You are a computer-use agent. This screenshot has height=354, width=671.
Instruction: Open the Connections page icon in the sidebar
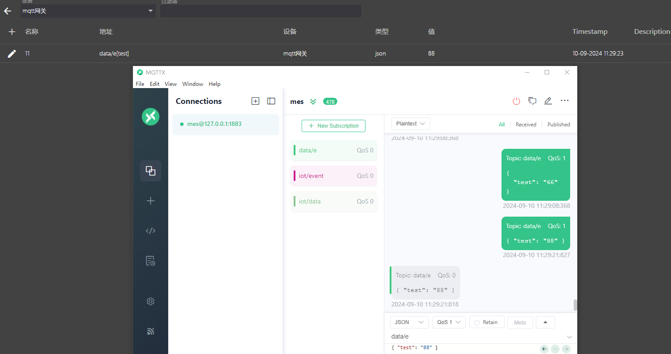pos(151,171)
